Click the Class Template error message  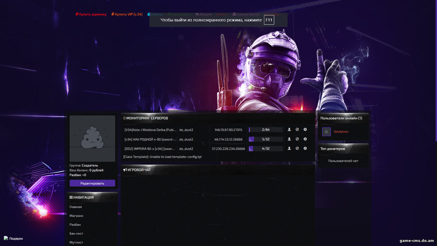coord(163,157)
